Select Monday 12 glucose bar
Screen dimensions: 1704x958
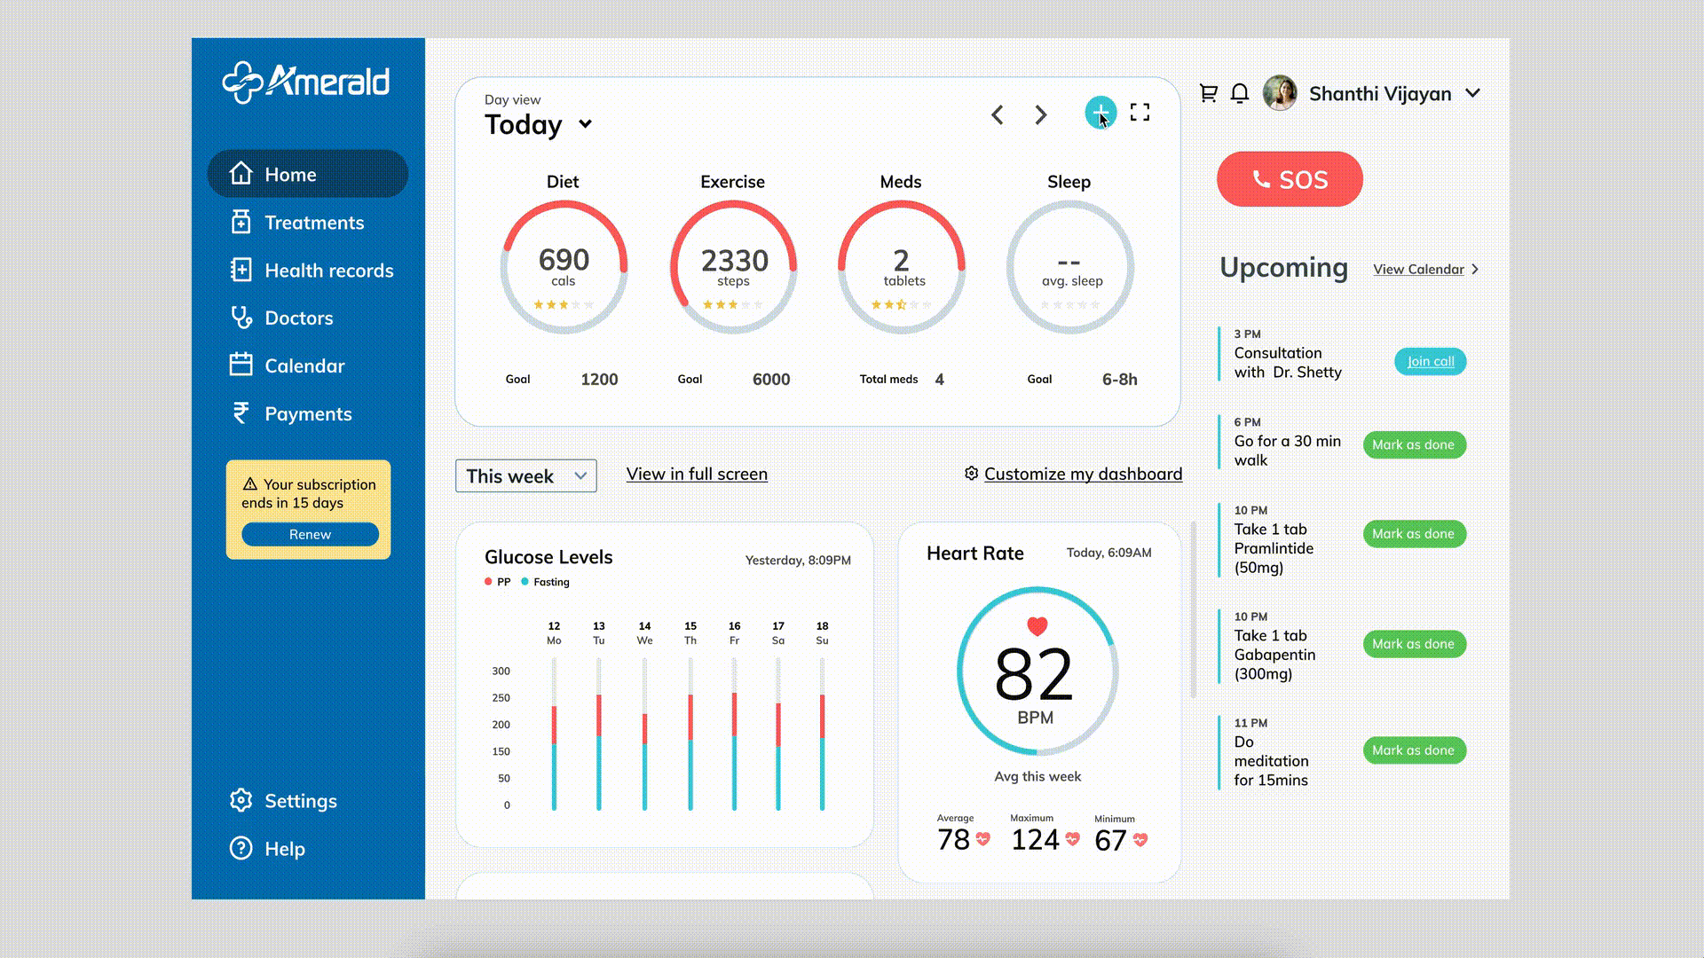pos(554,734)
